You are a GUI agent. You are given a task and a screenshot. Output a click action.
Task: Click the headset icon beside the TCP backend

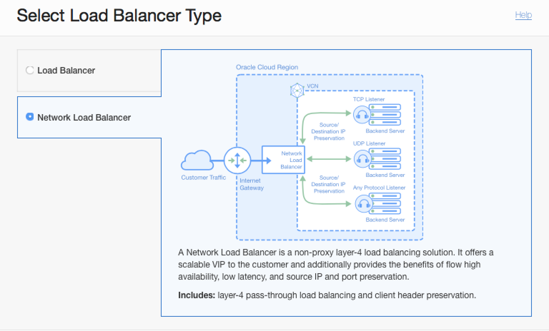(x=362, y=115)
